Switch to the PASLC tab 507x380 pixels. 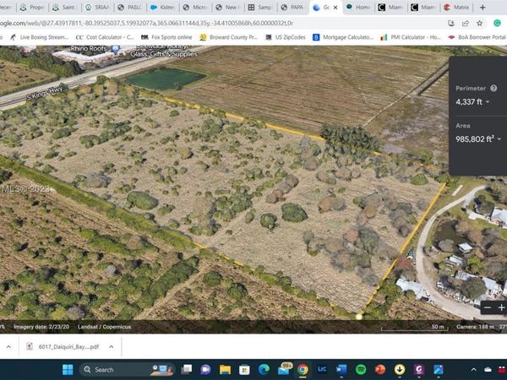[129, 7]
